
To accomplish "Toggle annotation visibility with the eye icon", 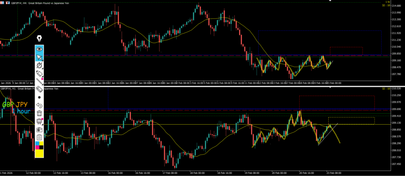I will pos(40,49).
